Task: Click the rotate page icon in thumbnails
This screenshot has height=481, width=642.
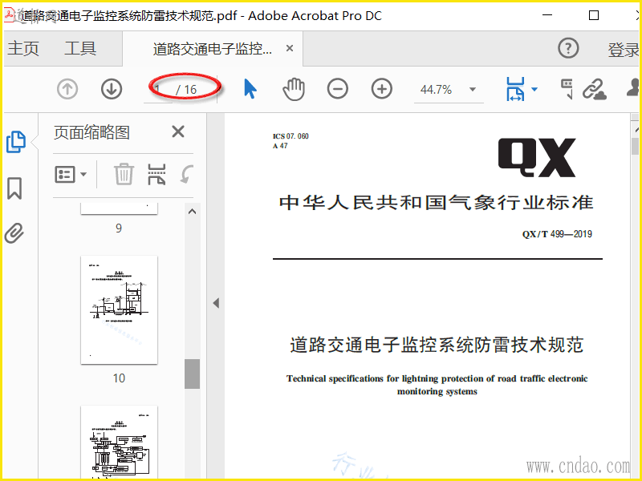Action: pos(187,174)
